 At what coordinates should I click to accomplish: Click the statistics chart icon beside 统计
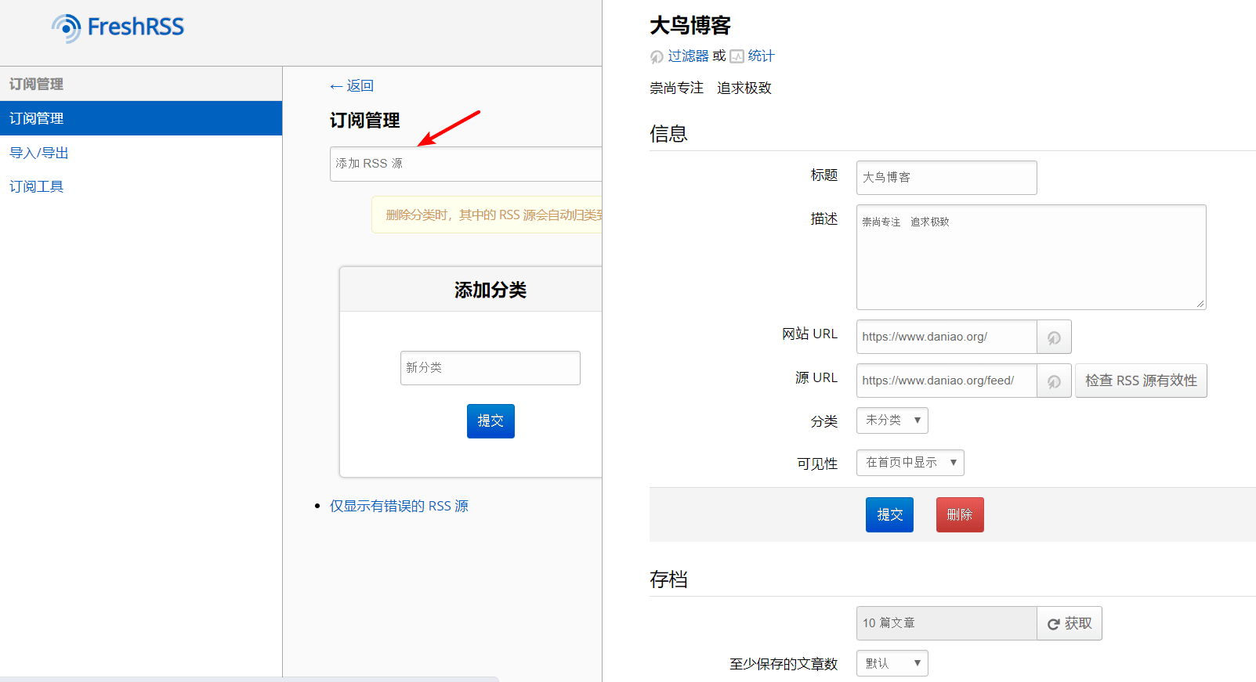coord(737,56)
